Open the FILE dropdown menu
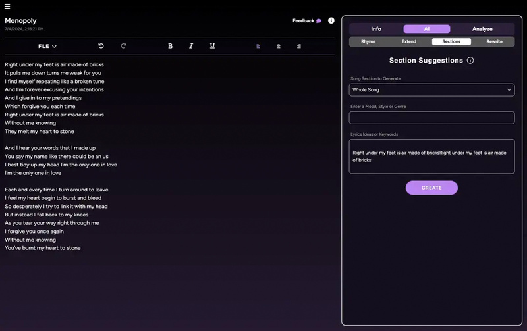The image size is (527, 331). point(47,46)
